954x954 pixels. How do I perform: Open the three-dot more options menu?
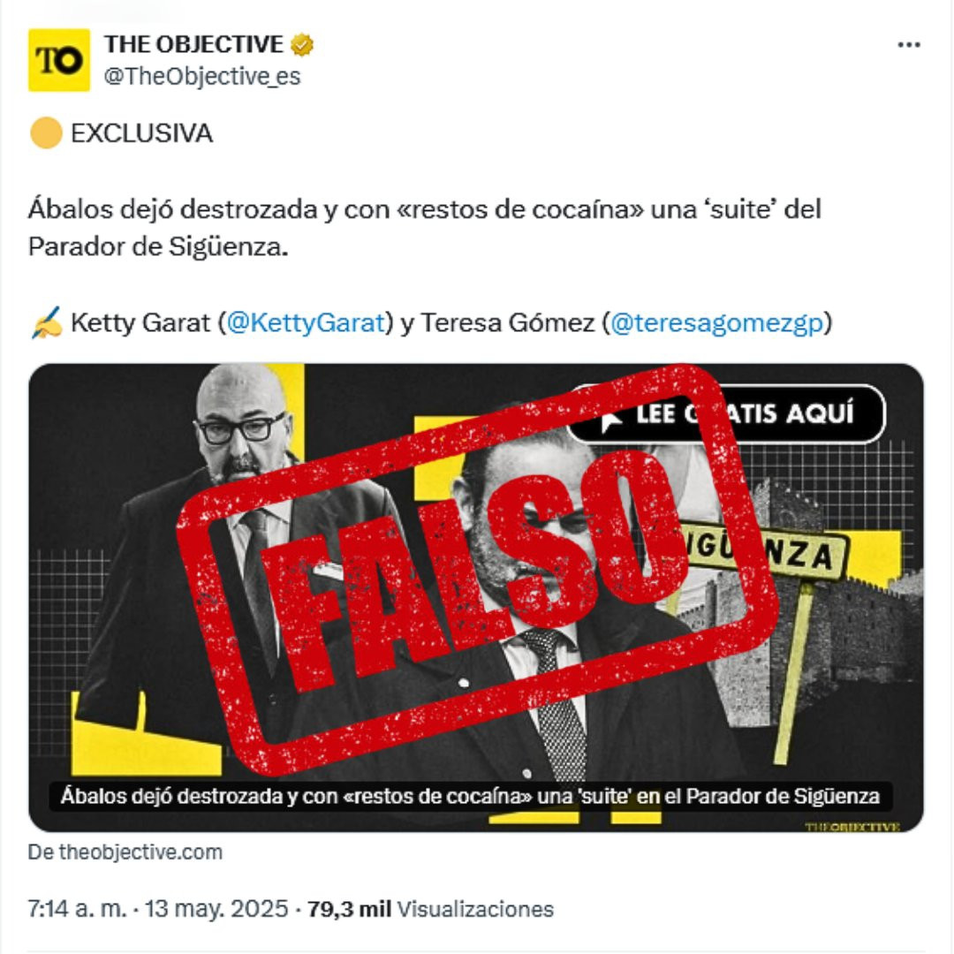(908, 45)
